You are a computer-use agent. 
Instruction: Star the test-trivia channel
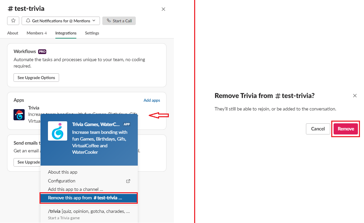click(x=13, y=21)
